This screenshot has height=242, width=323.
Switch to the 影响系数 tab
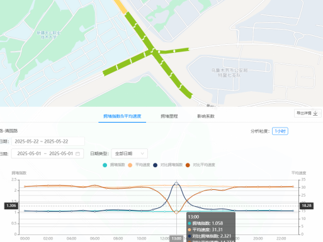pyautogui.click(x=206, y=116)
